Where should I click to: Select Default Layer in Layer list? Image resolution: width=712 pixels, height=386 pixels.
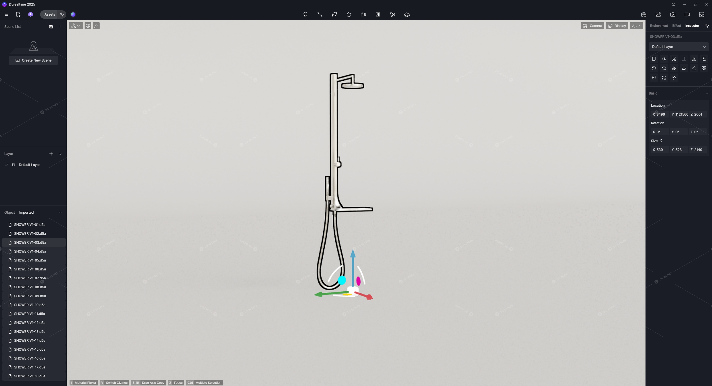[29, 165]
